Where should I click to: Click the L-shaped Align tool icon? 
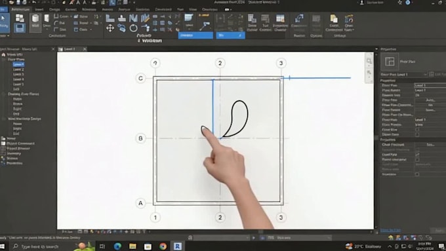110,18
